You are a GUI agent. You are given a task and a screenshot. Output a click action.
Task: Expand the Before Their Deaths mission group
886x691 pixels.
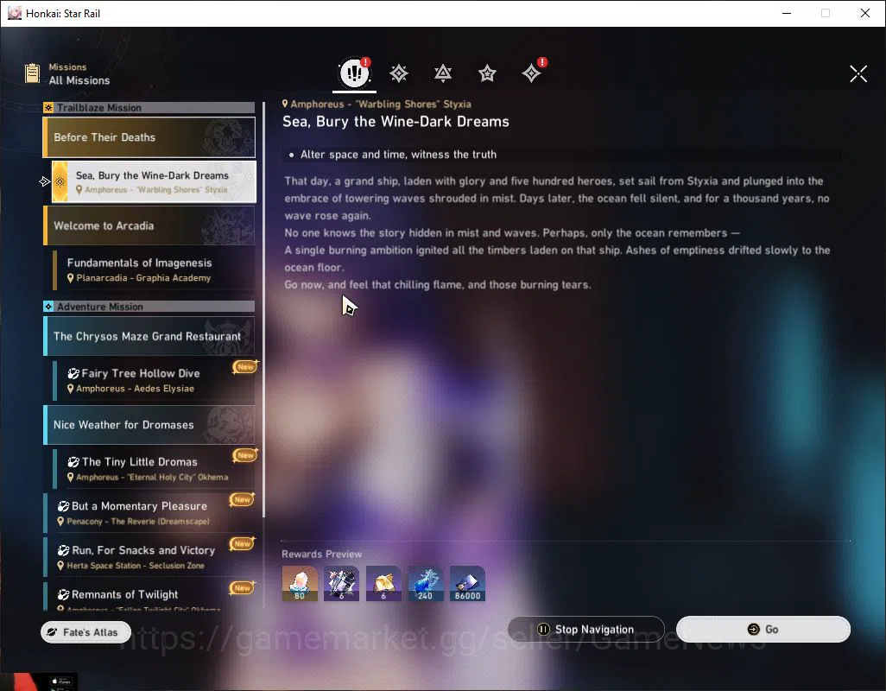point(149,137)
